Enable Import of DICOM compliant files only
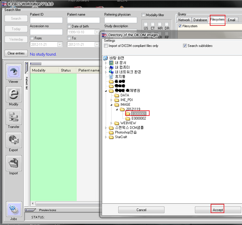 pyautogui.click(x=106, y=46)
